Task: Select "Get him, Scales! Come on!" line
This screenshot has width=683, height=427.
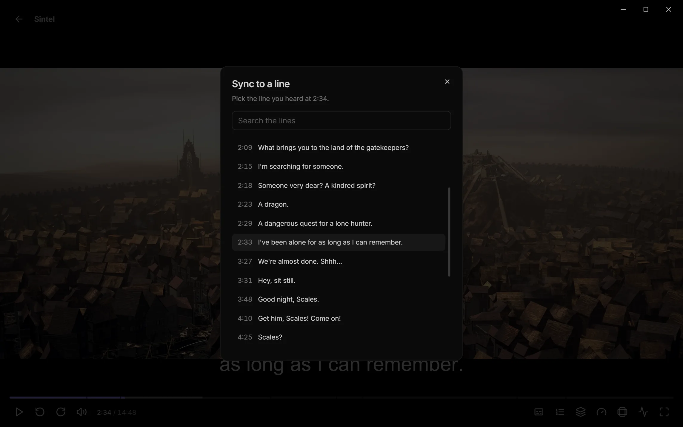Action: [x=339, y=318]
